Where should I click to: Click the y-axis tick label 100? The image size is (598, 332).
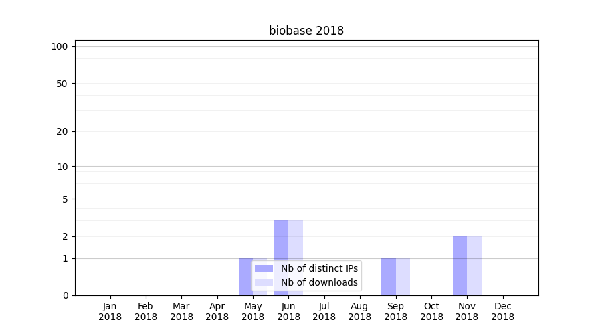coord(60,46)
